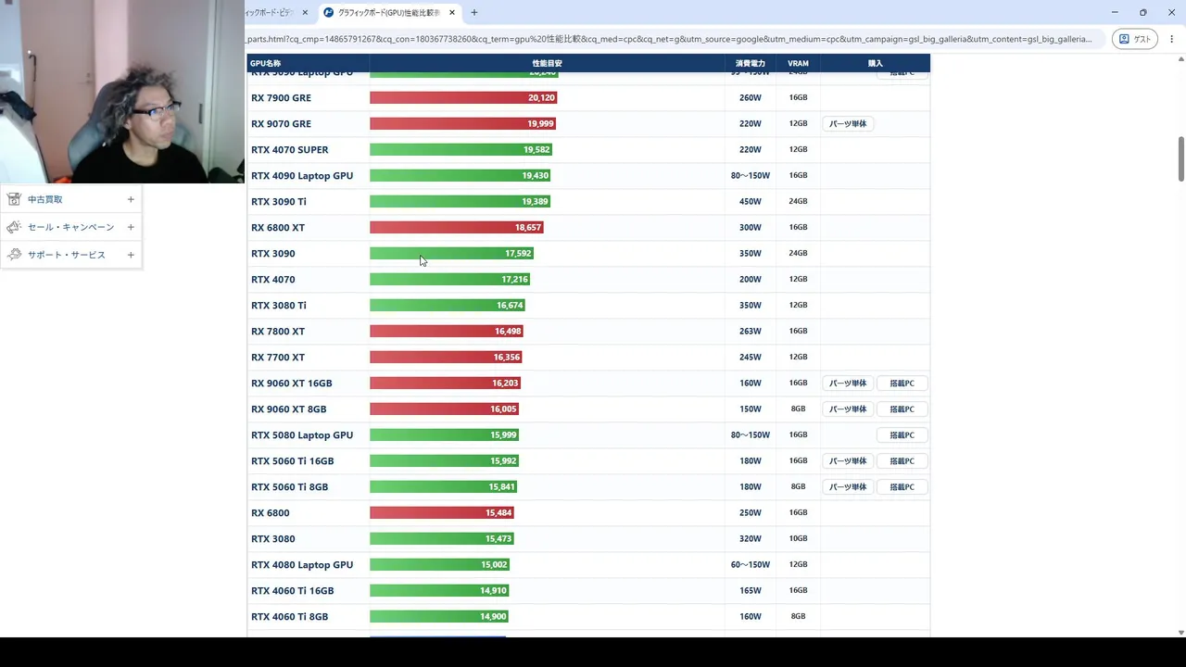Click 搭載PC button for RTX 5060 Ti 16GB

902,461
